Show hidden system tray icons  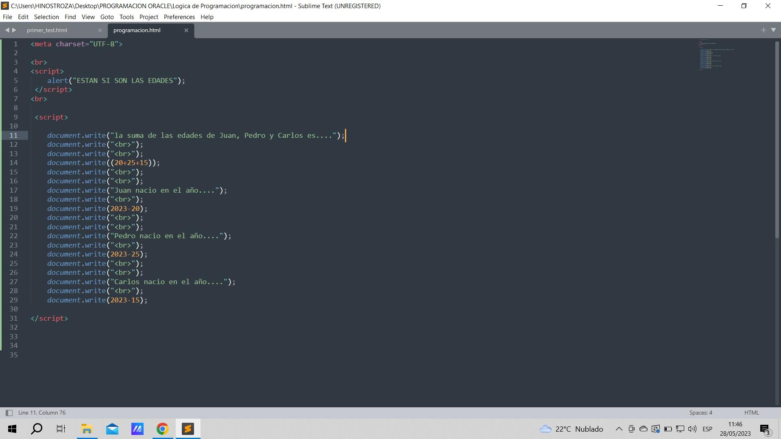(x=619, y=429)
